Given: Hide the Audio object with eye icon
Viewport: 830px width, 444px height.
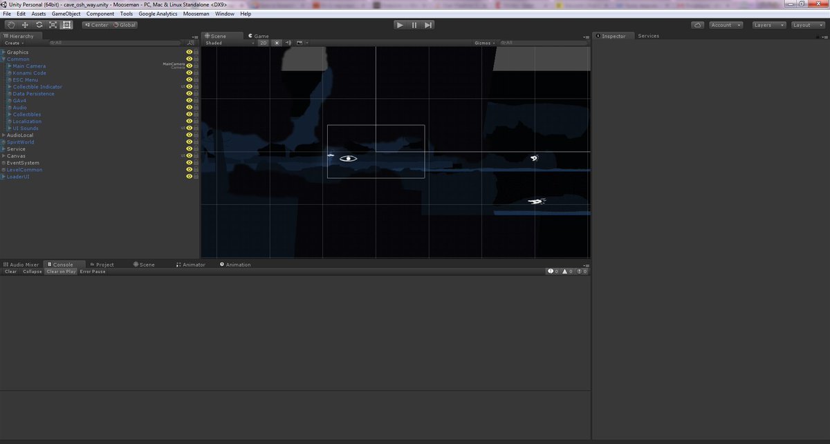Looking at the screenshot, I should pyautogui.click(x=189, y=107).
